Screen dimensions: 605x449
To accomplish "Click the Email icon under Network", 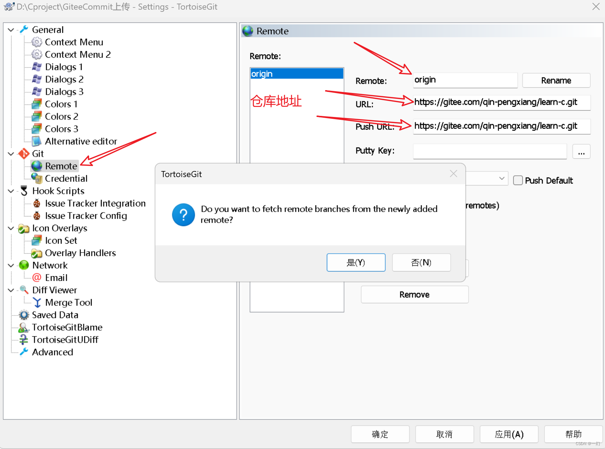I will 37,277.
